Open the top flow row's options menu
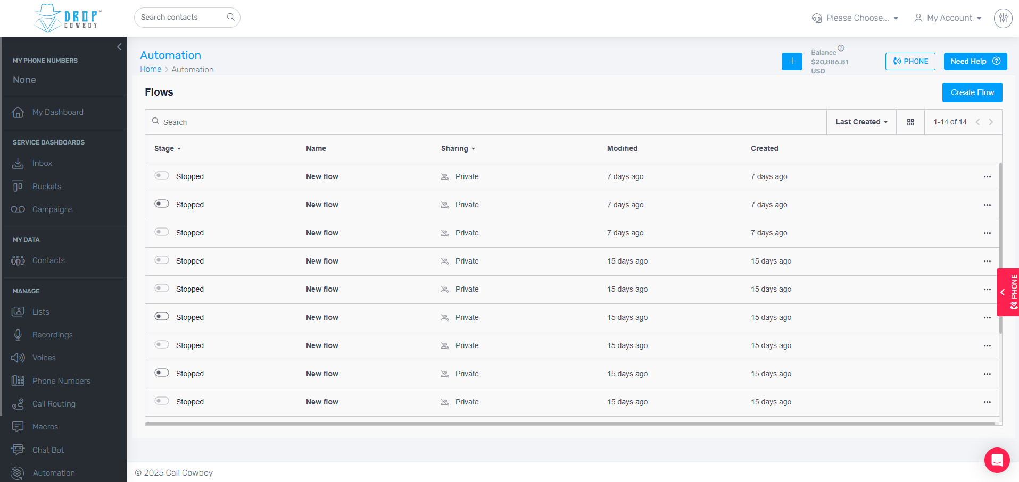The width and height of the screenshot is (1019, 482). pos(987,176)
